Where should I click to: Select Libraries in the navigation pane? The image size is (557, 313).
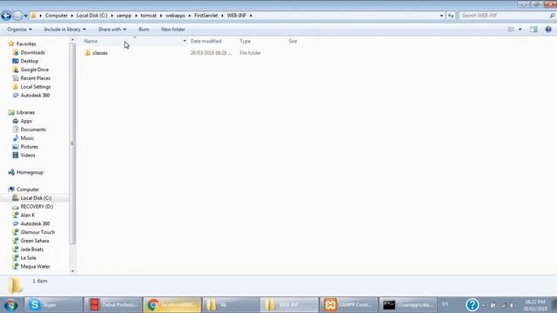click(25, 112)
